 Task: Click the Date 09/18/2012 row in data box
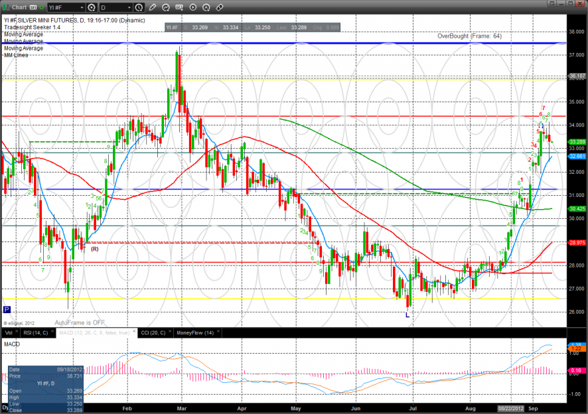tap(45, 370)
